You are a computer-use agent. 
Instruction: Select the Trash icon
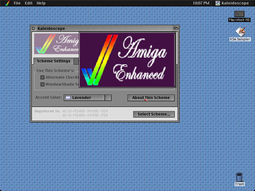coord(239,177)
